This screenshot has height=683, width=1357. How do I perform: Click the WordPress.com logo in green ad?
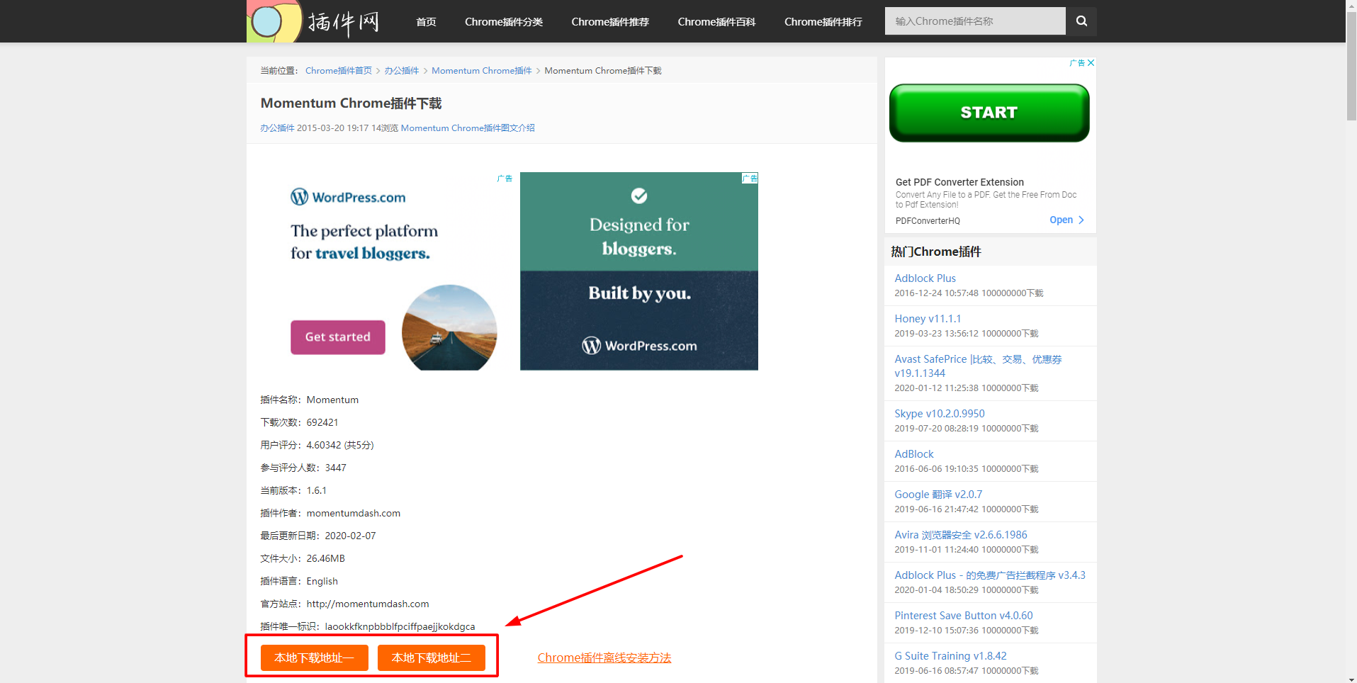pos(639,346)
